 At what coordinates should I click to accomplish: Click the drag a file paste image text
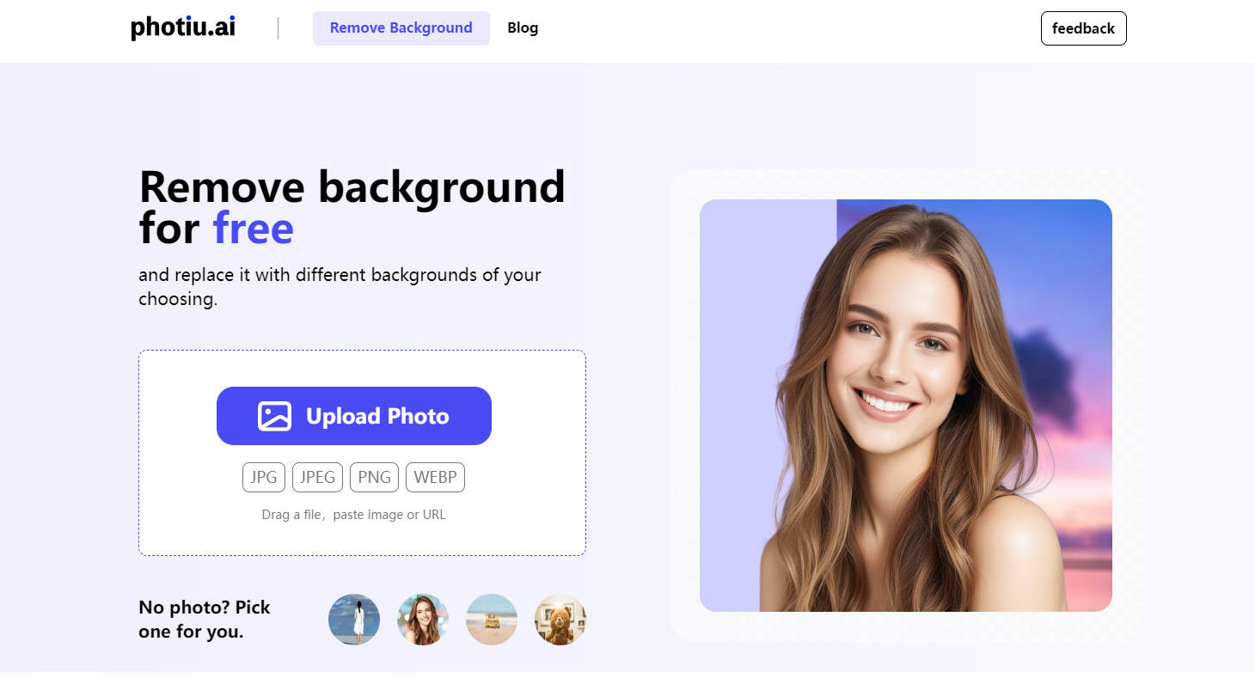coord(353,514)
